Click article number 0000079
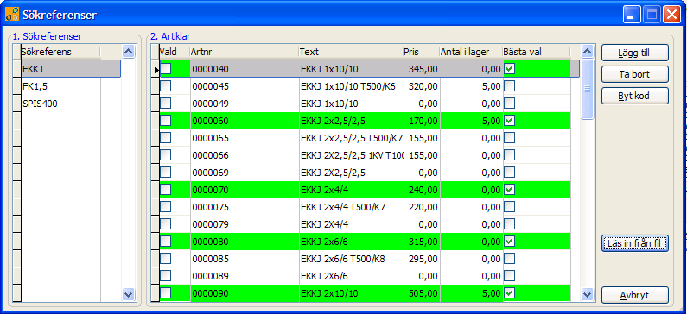Image resolution: width=687 pixels, height=314 pixels. tap(210, 224)
